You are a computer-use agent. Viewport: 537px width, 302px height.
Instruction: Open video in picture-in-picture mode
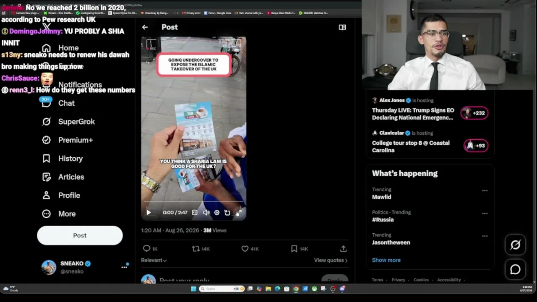pos(227,213)
